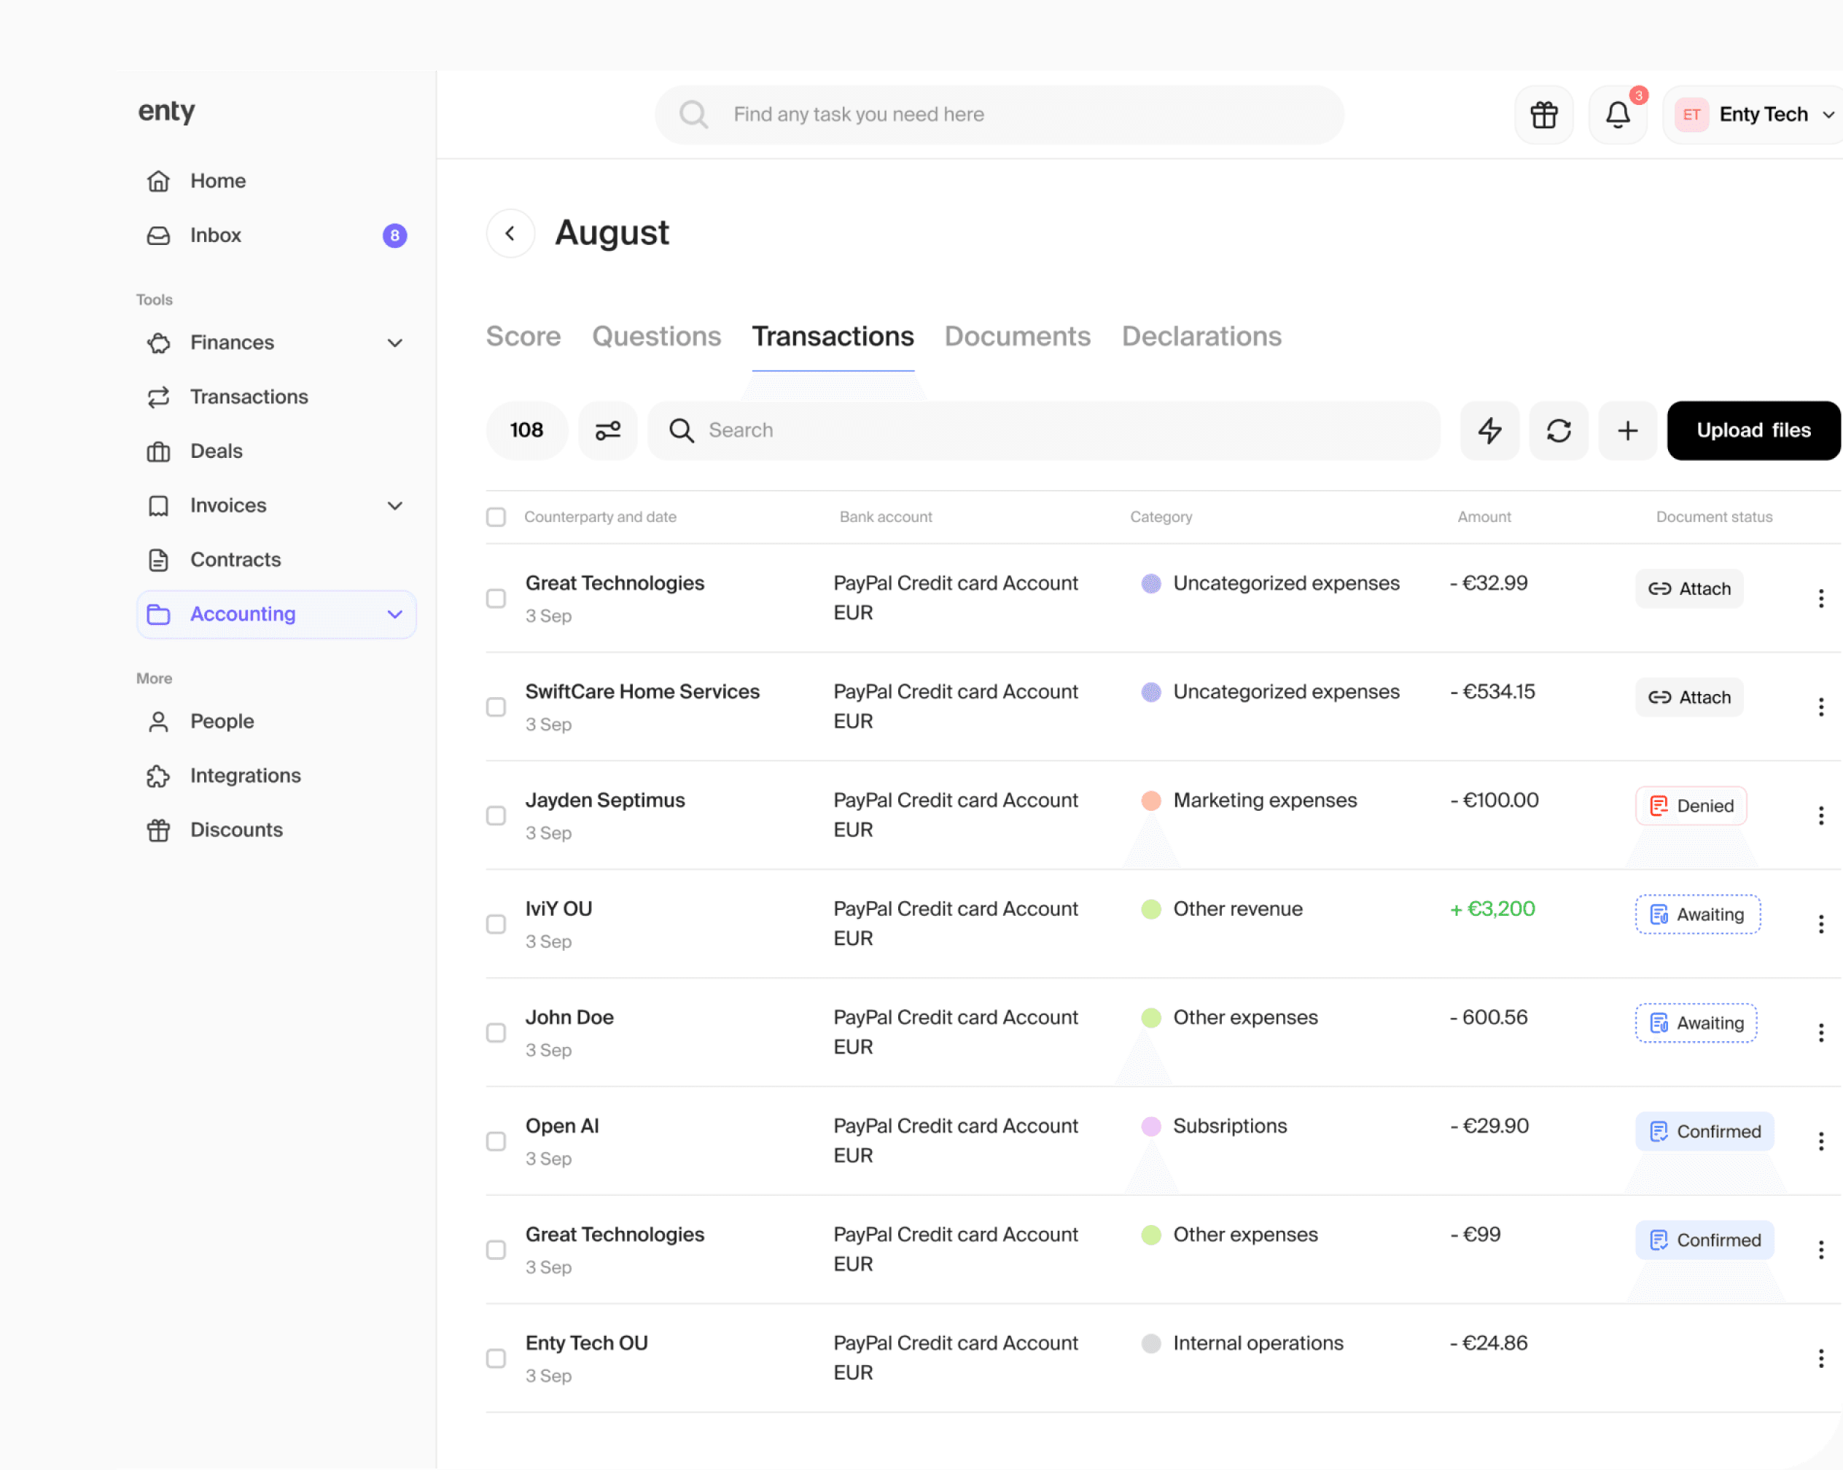1843x1470 pixels.
Task: Add a transaction with the plus icon
Action: tap(1628, 430)
